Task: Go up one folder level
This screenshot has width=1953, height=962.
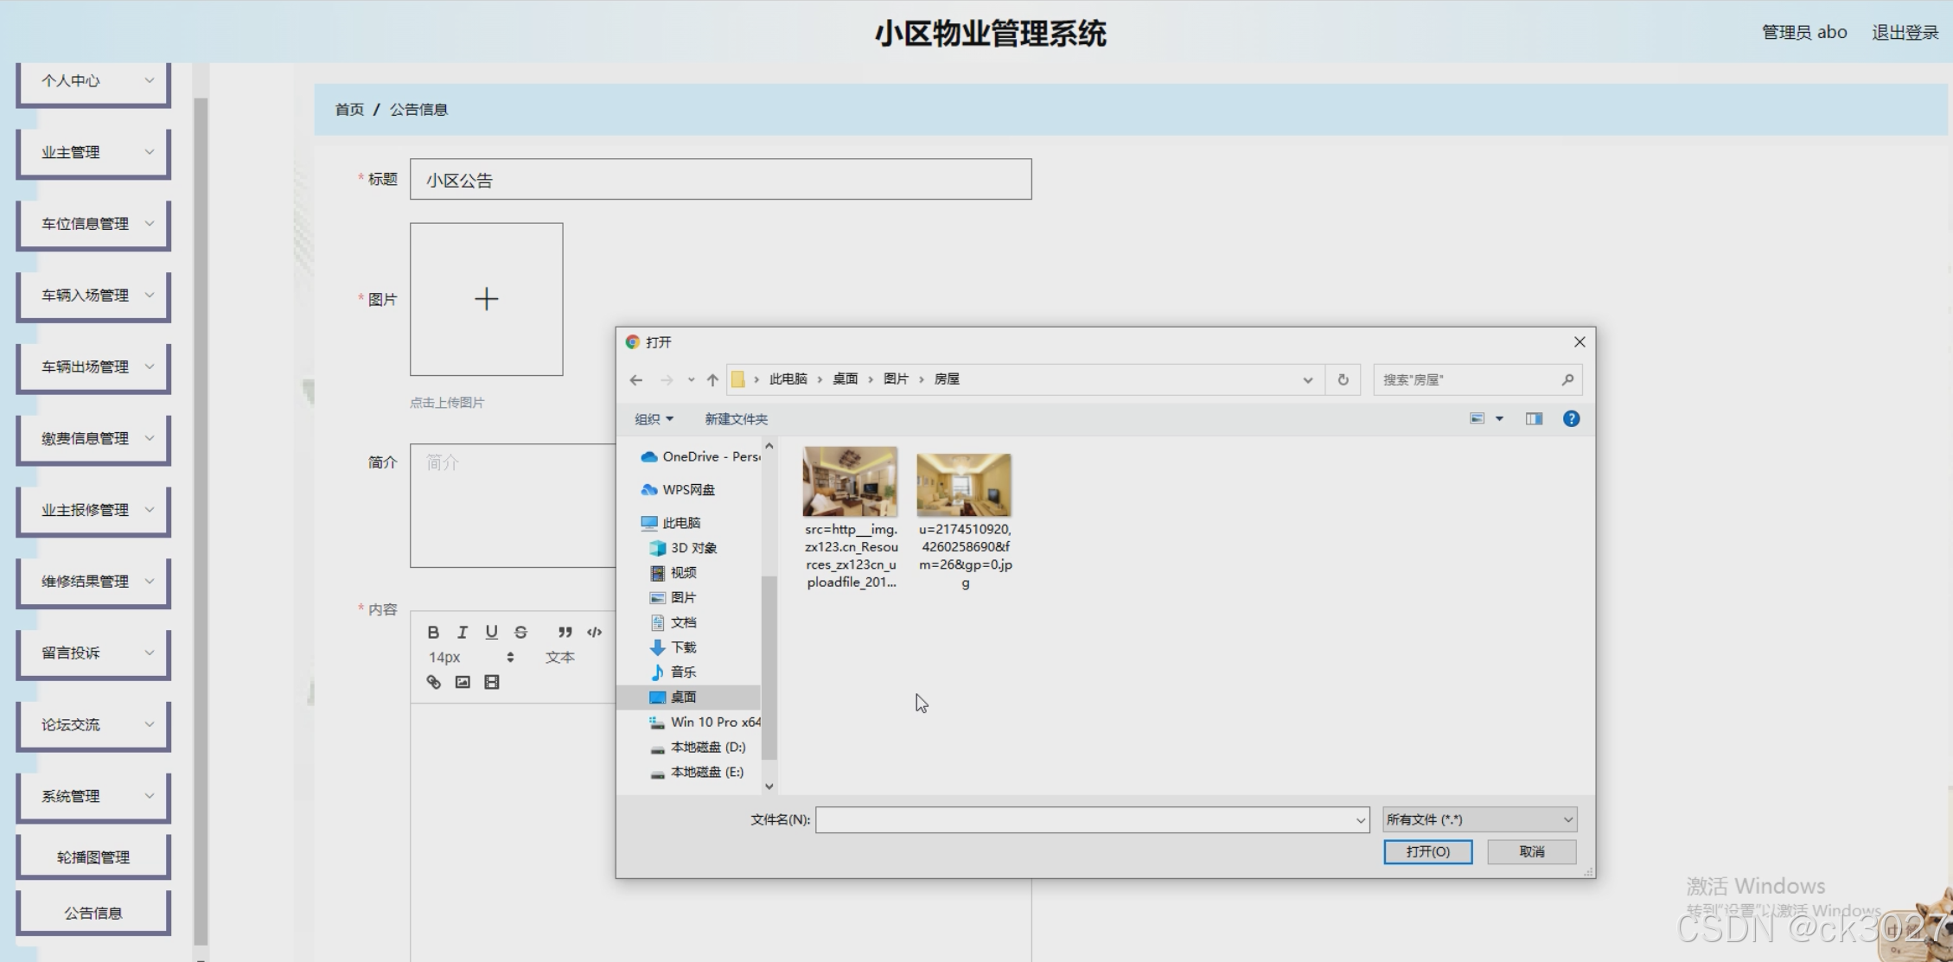Action: (x=712, y=379)
